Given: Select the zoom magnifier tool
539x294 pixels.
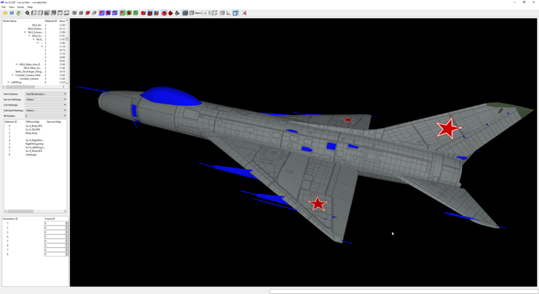Looking at the screenshot, I should pos(27,13).
